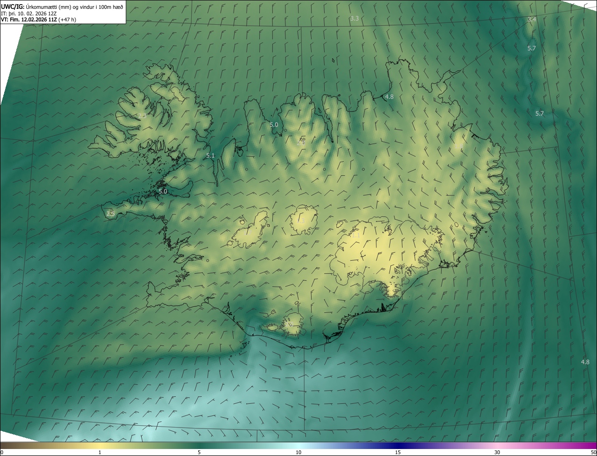Pick the 5 mm mark on color scale
Image resolution: width=597 pixels, height=456 pixels.
tap(199, 452)
